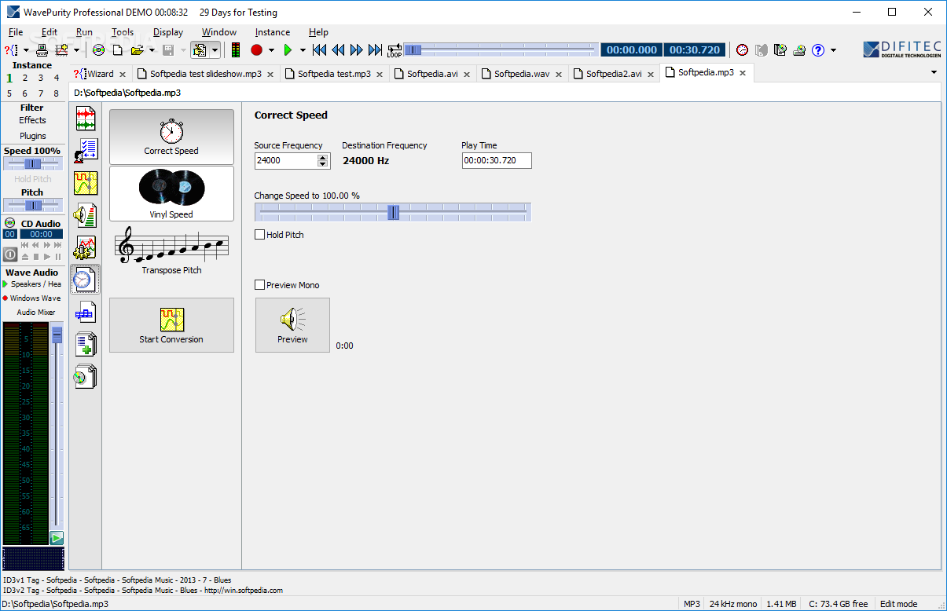Enable the Preview Mono checkbox
The height and width of the screenshot is (611, 947).
(x=260, y=285)
